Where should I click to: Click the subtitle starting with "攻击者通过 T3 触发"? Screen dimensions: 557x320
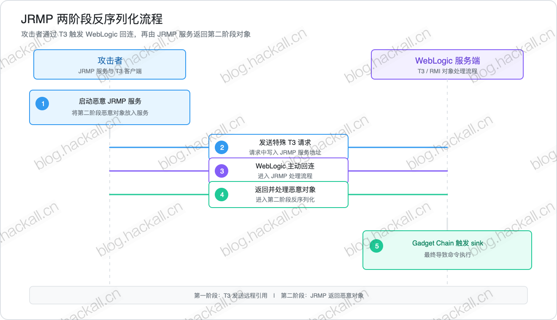point(136,34)
